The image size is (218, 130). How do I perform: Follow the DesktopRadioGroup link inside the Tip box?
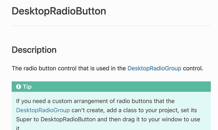[43, 110]
